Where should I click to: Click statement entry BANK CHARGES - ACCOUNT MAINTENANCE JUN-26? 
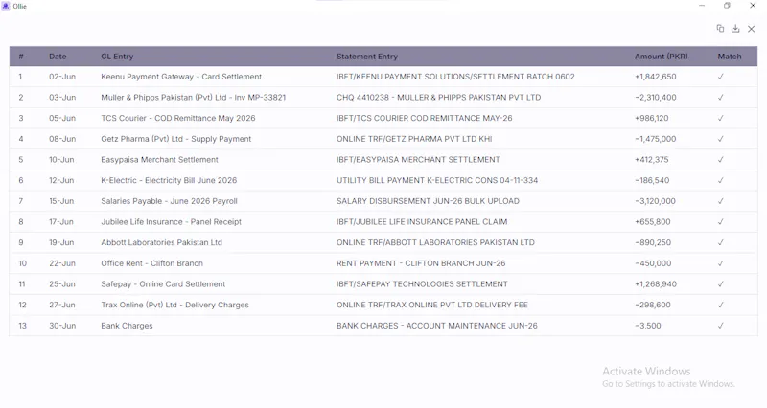(x=436, y=326)
